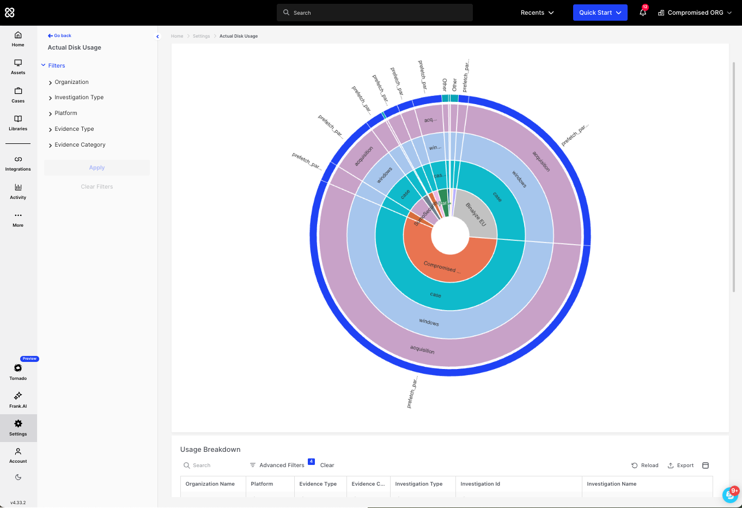Expand the Evidence Category filter
The image size is (742, 508).
80,145
